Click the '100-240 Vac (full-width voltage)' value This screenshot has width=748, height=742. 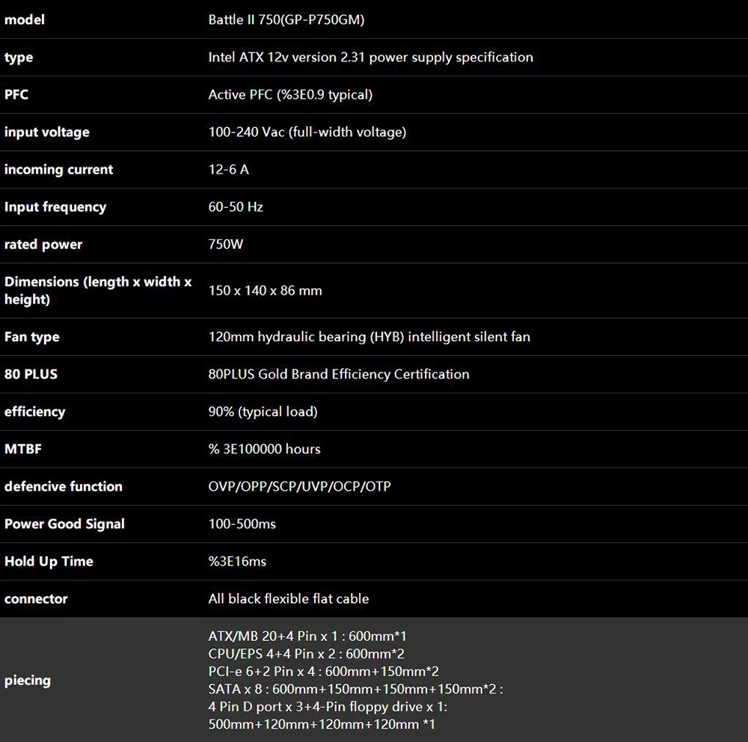[x=307, y=132]
